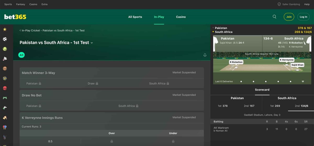314x146 pixels.
Task: Click the AK Markram batting row
Action: (x=262, y=129)
